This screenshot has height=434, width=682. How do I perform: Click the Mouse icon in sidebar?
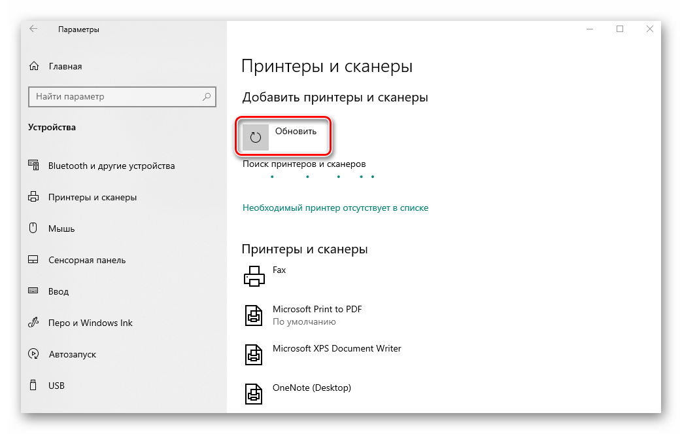point(34,228)
